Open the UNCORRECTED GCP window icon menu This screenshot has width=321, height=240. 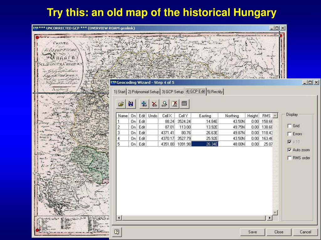[36, 28]
